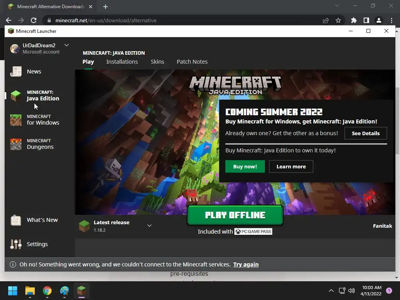Open Minecraft Dungeons sidebar icon
Image resolution: width=400 pixels, height=300 pixels.
click(16, 144)
